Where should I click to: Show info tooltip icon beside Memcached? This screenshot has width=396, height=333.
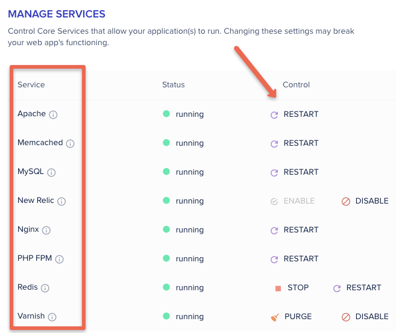tap(70, 143)
